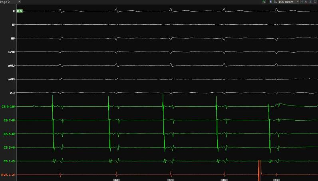Click the pacing stimulus spike on RVA 1-2

click(x=259, y=168)
